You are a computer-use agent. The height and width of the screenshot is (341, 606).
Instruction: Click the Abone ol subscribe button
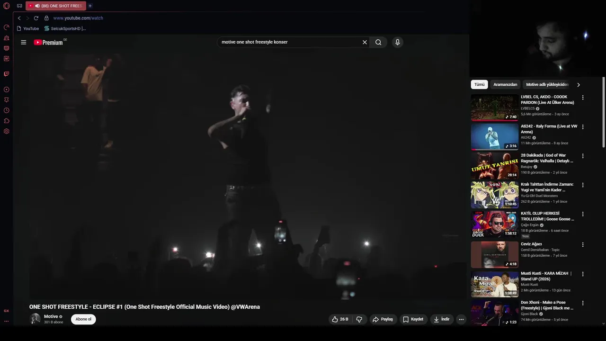[83, 319]
